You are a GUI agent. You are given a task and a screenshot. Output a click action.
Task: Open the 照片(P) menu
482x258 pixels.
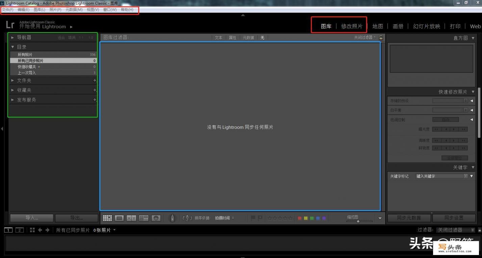(55, 10)
